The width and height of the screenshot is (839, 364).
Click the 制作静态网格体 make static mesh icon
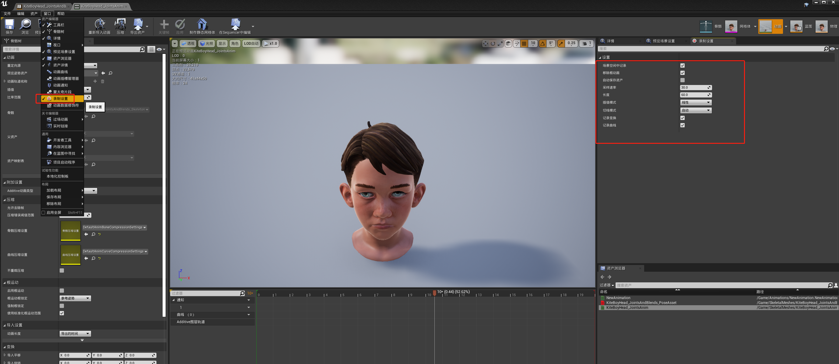(202, 25)
